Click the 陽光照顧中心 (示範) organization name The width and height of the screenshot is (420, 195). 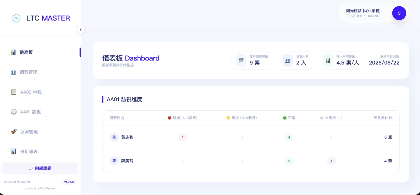[x=363, y=11]
